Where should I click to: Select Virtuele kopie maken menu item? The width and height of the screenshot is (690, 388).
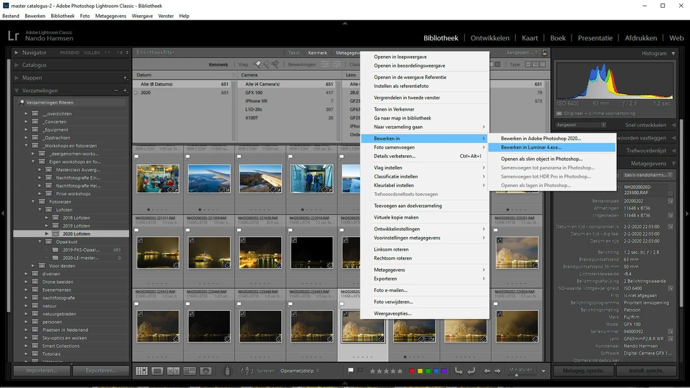tap(425, 217)
